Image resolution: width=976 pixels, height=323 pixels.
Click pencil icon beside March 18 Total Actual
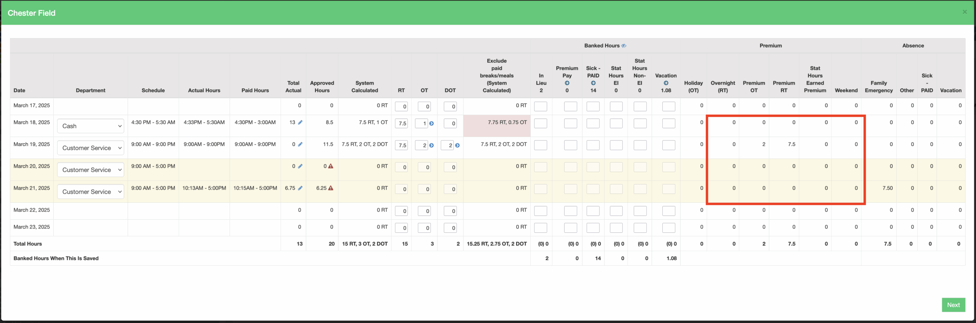[x=300, y=123]
